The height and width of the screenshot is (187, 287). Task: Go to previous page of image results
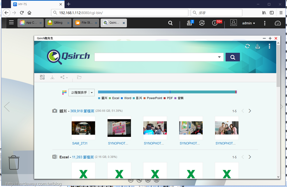[x=243, y=111]
